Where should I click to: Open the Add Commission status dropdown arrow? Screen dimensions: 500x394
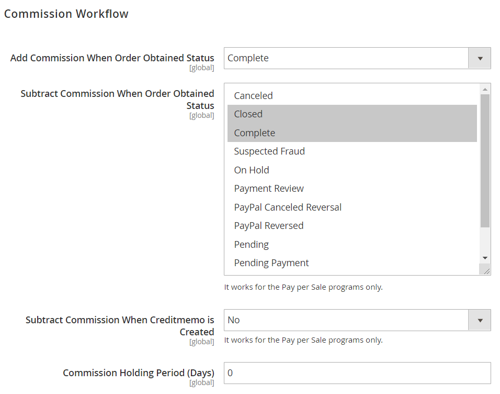pos(480,58)
